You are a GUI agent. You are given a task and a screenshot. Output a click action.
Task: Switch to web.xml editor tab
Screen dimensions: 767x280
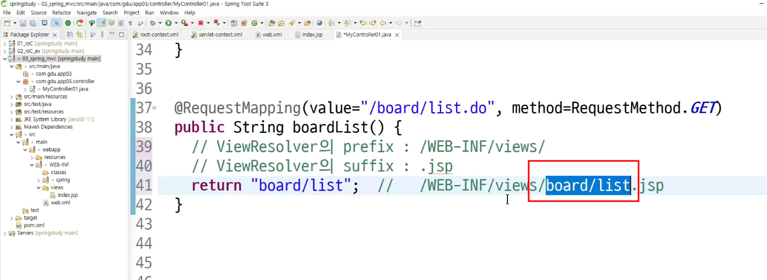[x=269, y=34]
